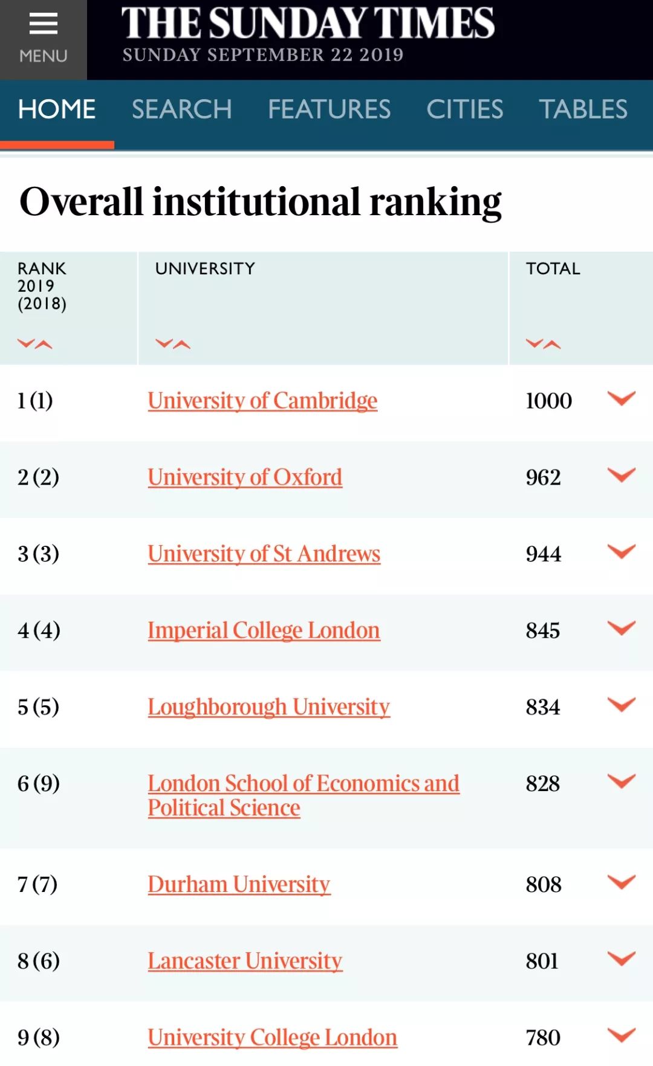
Task: Open the Durham University page
Action: pyautogui.click(x=239, y=883)
